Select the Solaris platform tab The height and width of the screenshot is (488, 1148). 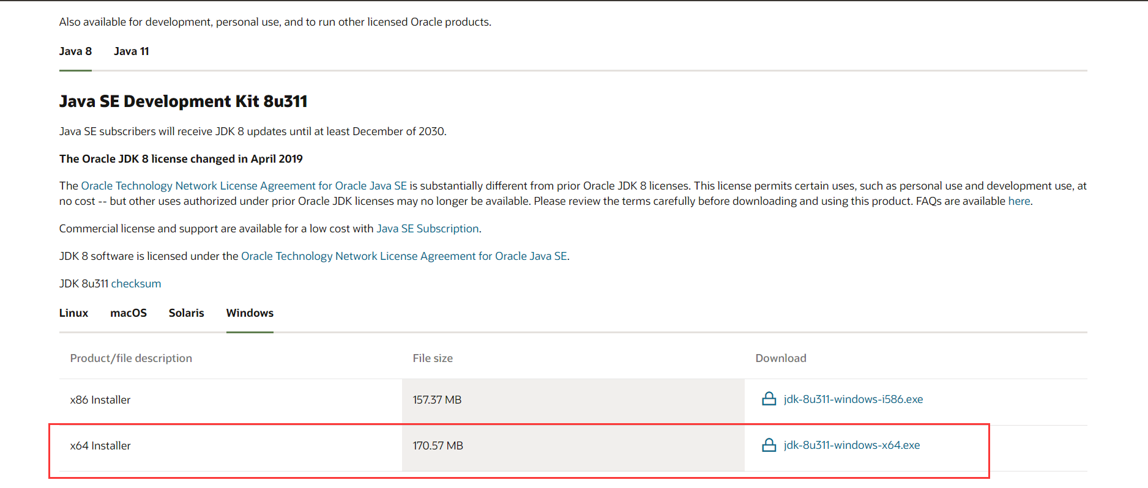coord(187,313)
